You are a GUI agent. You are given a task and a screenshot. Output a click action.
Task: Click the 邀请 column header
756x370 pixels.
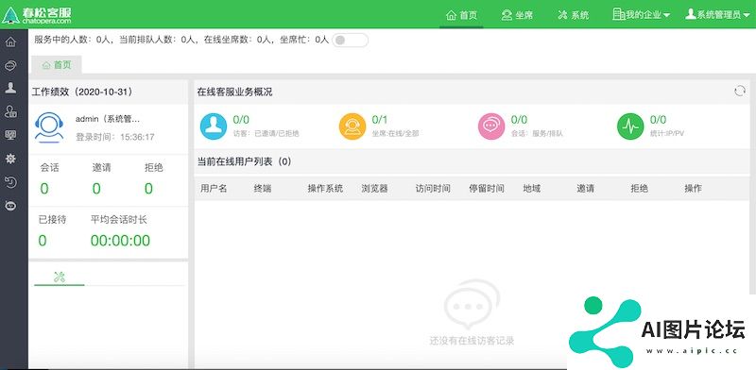pos(585,189)
